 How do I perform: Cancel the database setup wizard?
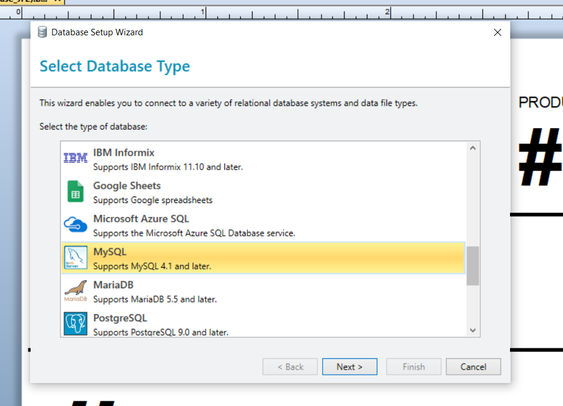click(473, 367)
